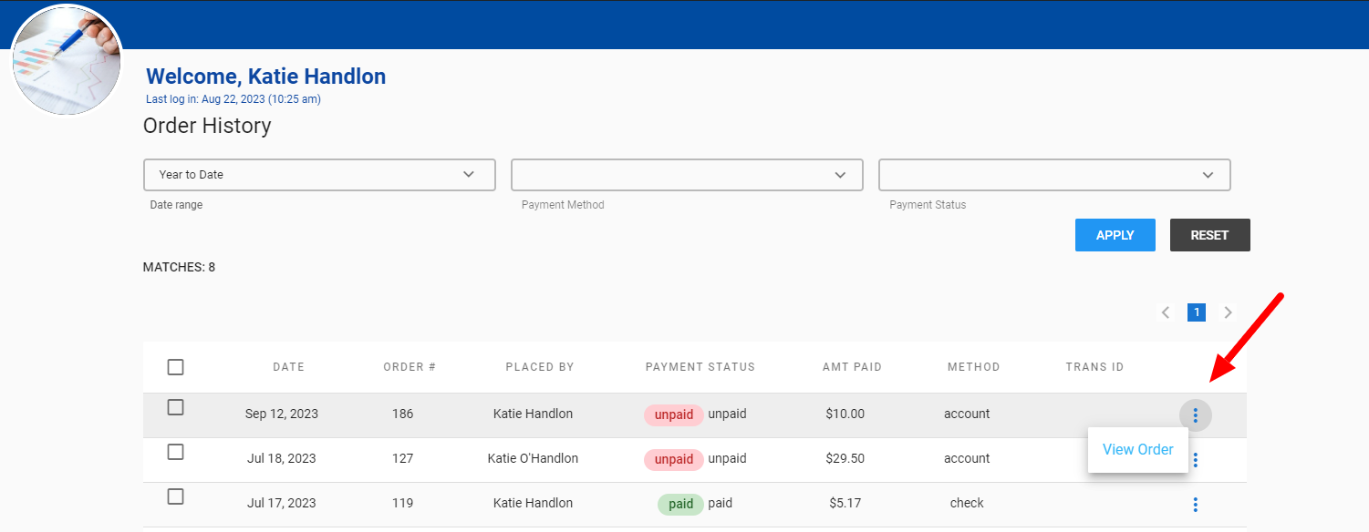
Task: Go to previous page arrow
Action: tap(1166, 312)
